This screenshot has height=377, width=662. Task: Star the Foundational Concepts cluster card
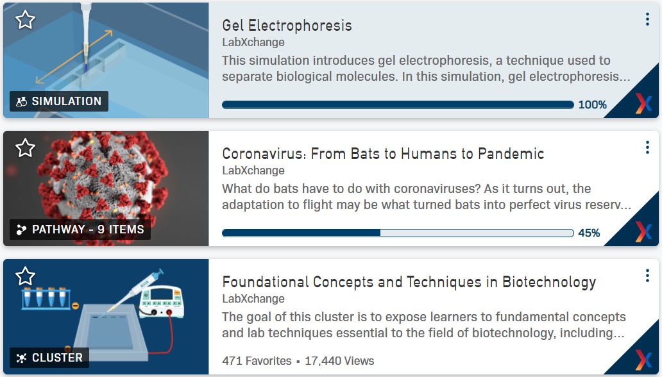click(25, 276)
